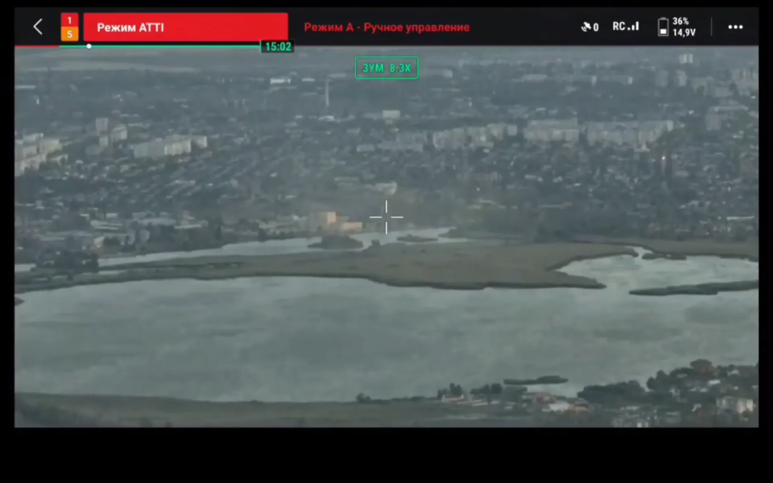Tap the orange warning badge showing 5
Image resolution: width=773 pixels, height=483 pixels.
(x=70, y=34)
